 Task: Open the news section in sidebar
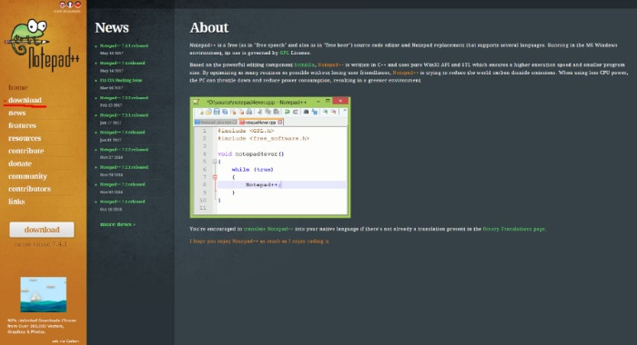(17, 113)
